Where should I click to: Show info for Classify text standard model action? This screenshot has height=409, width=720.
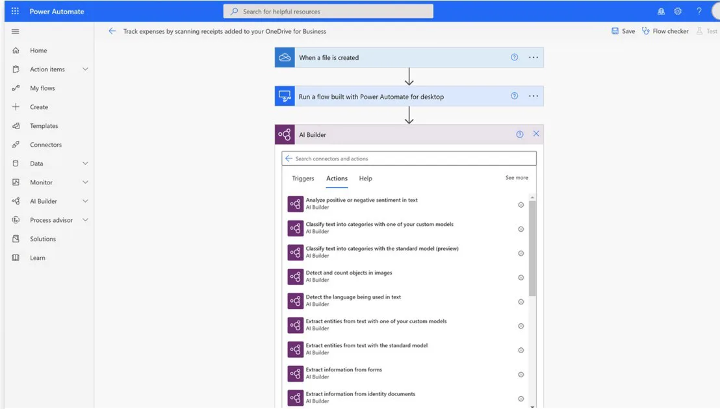[521, 254]
